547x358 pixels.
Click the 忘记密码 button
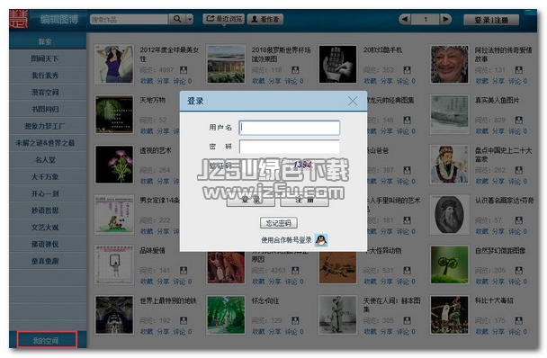(279, 222)
